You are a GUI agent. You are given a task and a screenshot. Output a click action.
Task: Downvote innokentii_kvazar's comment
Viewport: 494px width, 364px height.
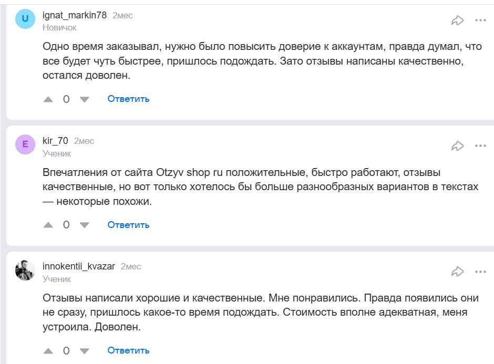coord(84,350)
